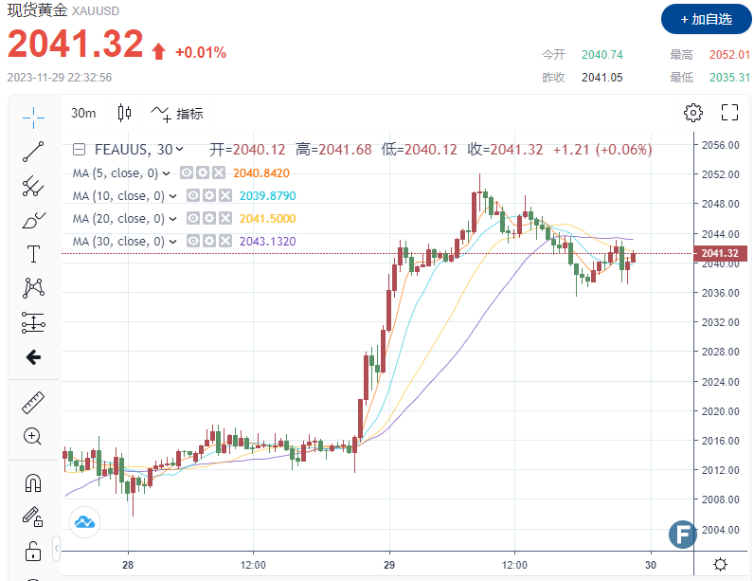
Task: Collapse the indicator legend box
Action: (79, 150)
